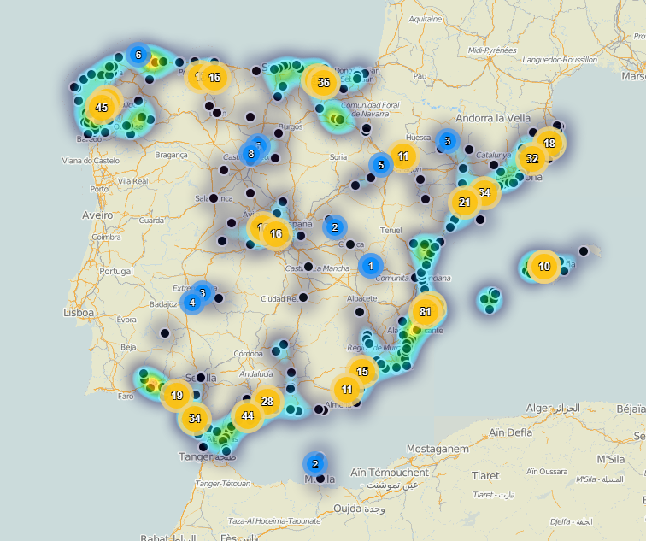
Task: Open the yellow cluster labeled 18
Action: tap(549, 144)
